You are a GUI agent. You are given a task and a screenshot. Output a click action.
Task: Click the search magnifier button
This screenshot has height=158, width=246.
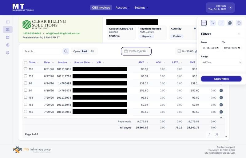(x=66, y=51)
